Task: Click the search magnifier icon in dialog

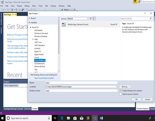Action: tap(151, 18)
